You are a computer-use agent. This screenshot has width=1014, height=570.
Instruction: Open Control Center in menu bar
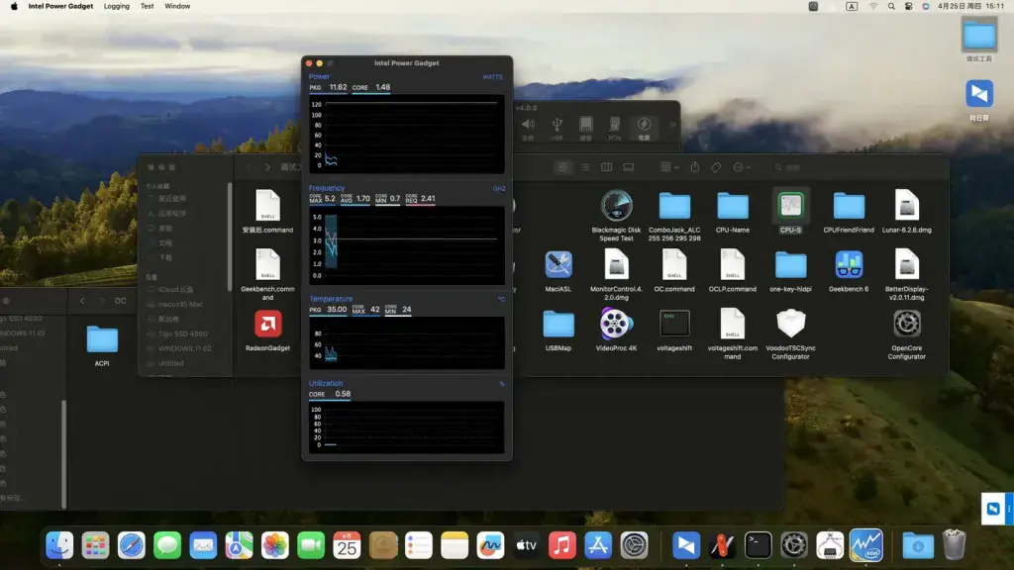[909, 6]
